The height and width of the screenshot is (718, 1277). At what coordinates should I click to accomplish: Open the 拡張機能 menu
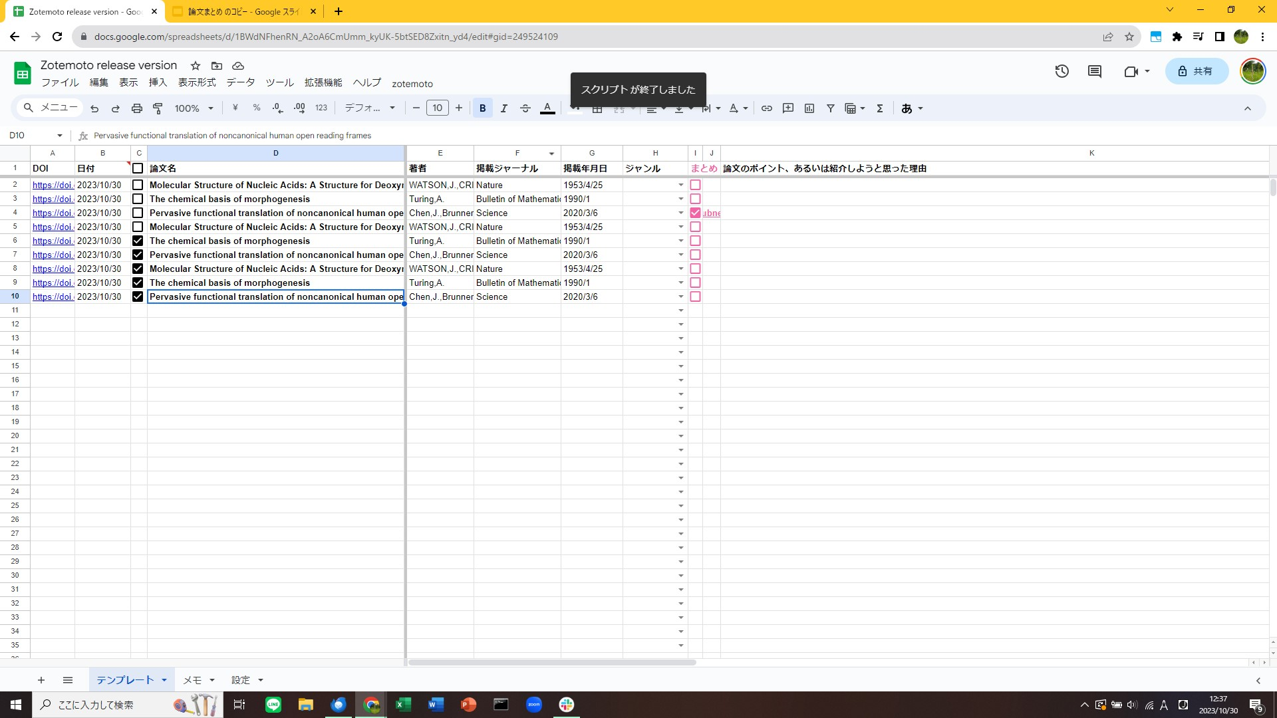pos(323,82)
